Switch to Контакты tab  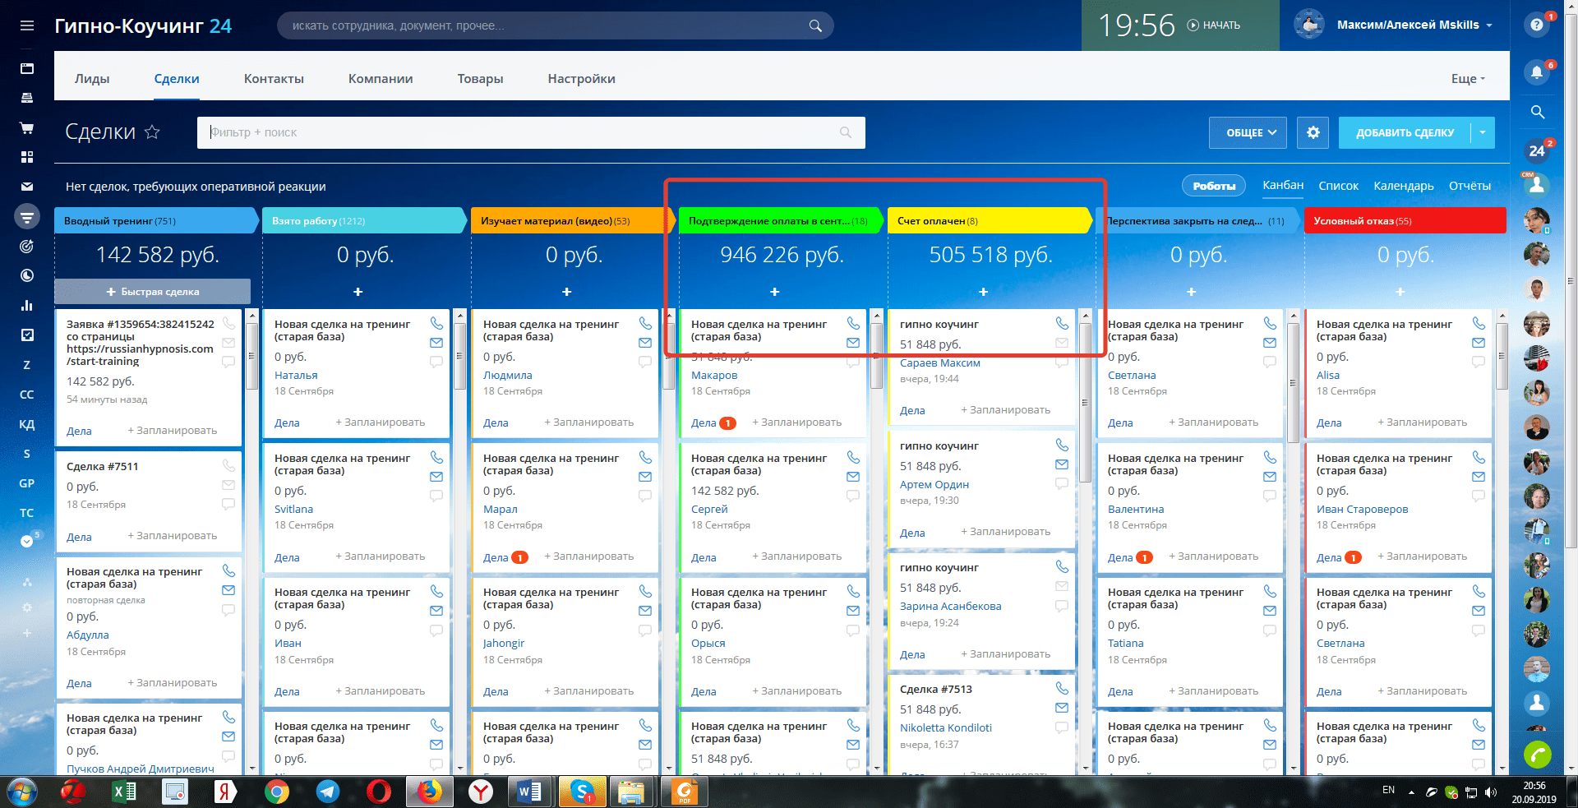pos(274,79)
